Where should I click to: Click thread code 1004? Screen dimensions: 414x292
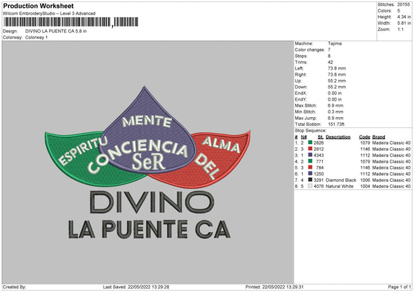(365, 187)
